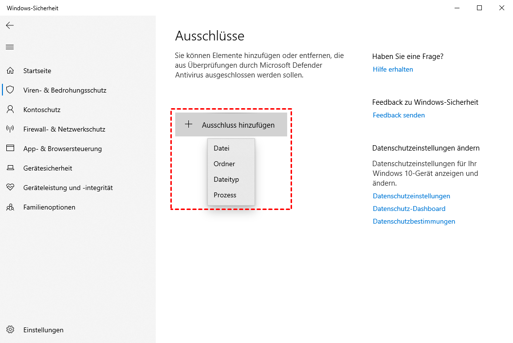Click the Ausschluss hinzufügen button
Screen dimensions: 513x343
tap(231, 125)
